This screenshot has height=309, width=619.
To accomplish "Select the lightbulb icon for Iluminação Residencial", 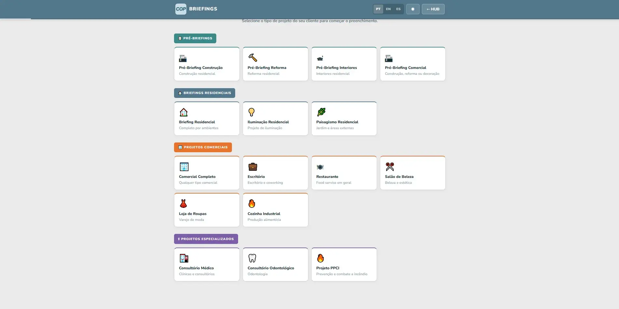I will (x=251, y=112).
